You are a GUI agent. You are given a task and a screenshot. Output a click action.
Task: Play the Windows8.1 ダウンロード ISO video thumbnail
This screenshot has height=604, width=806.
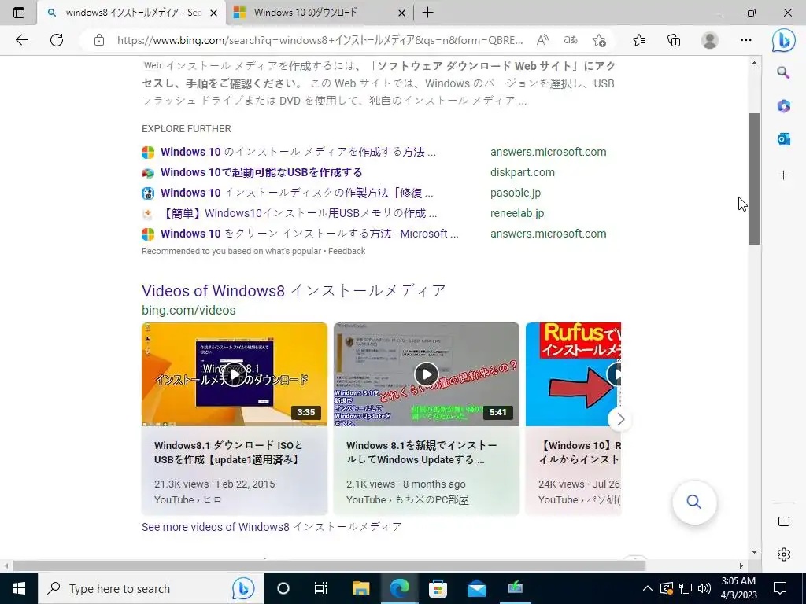click(235, 374)
